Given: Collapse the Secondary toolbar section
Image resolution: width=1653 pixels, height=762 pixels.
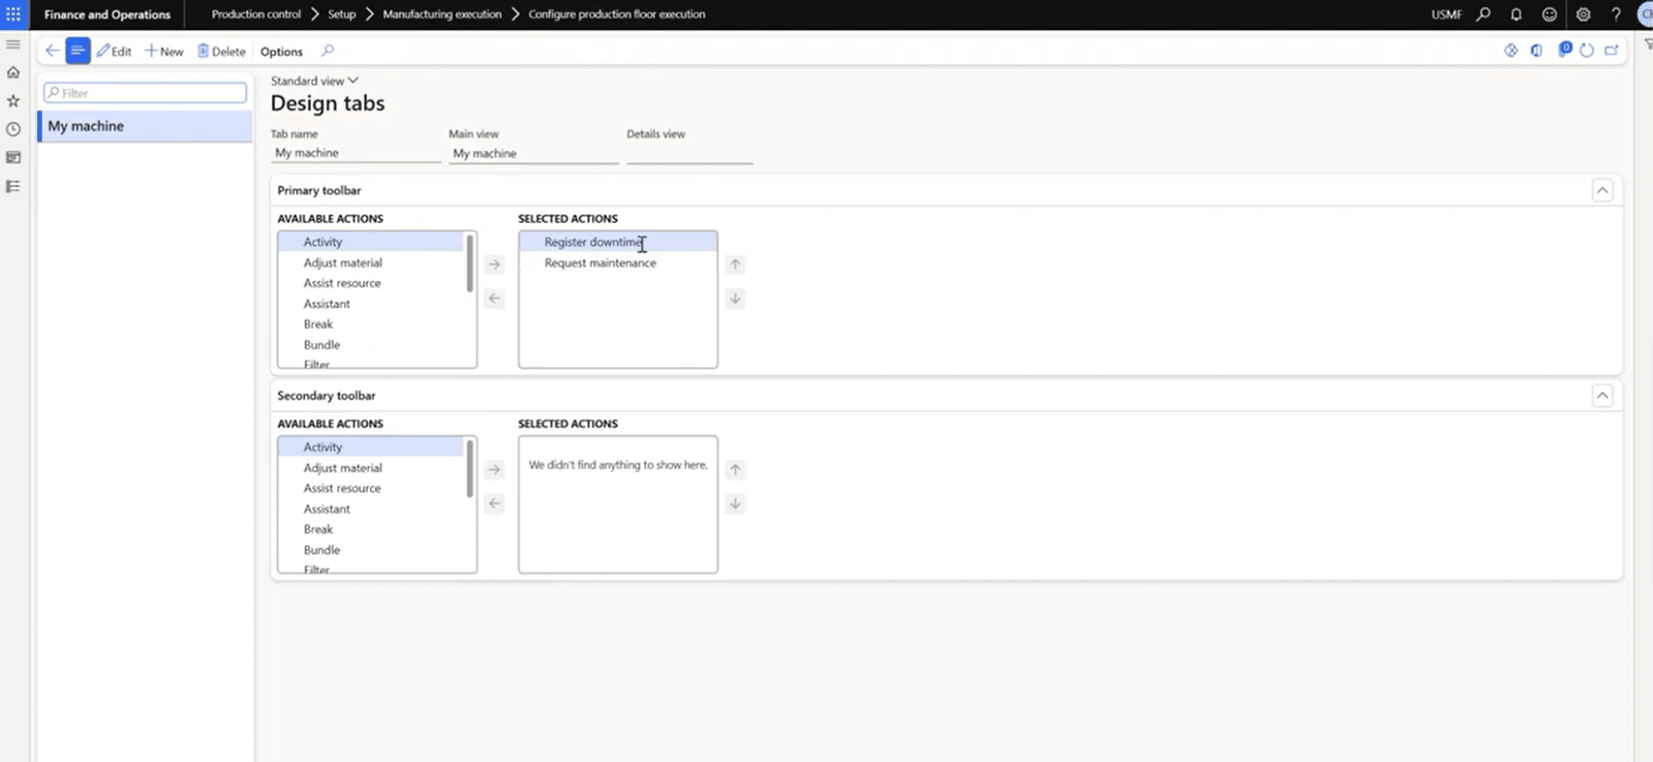Looking at the screenshot, I should pos(1602,395).
